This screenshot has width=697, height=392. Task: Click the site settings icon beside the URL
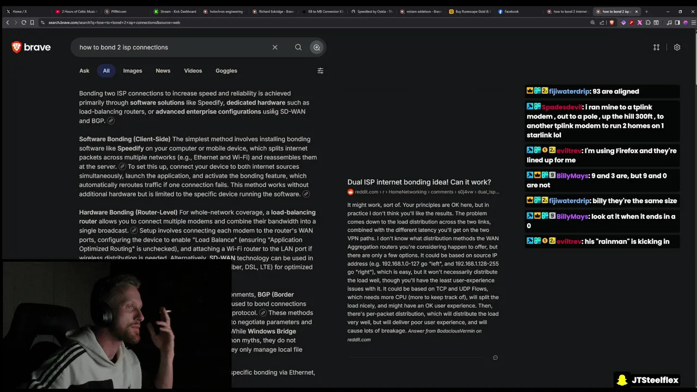tap(43, 22)
